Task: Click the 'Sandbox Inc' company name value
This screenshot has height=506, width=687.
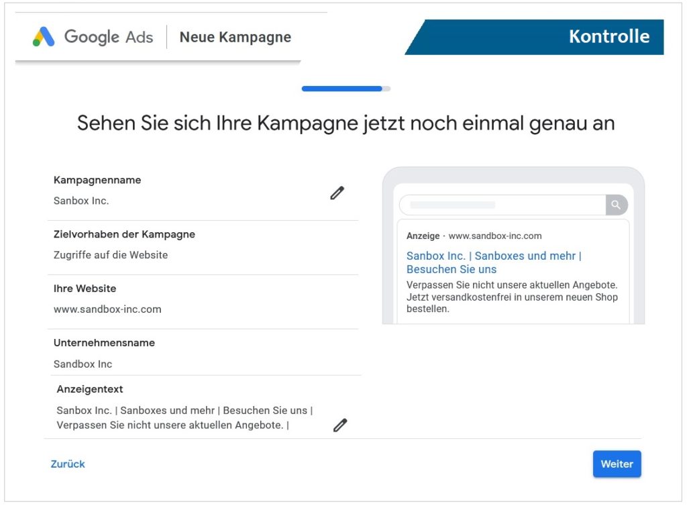Action: click(83, 364)
